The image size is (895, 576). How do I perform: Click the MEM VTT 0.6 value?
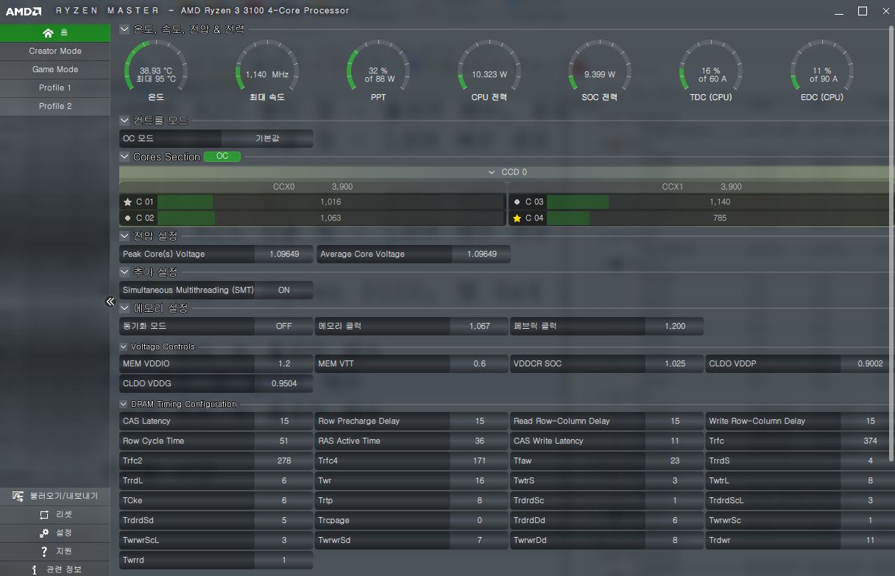tap(479, 363)
